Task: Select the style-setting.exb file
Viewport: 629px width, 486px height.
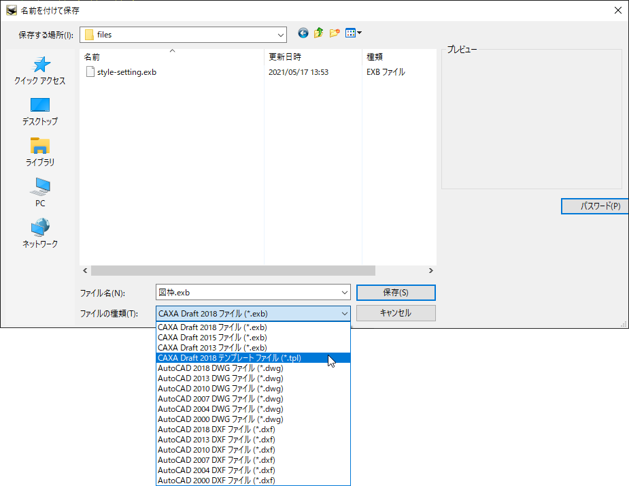Action: (x=126, y=72)
